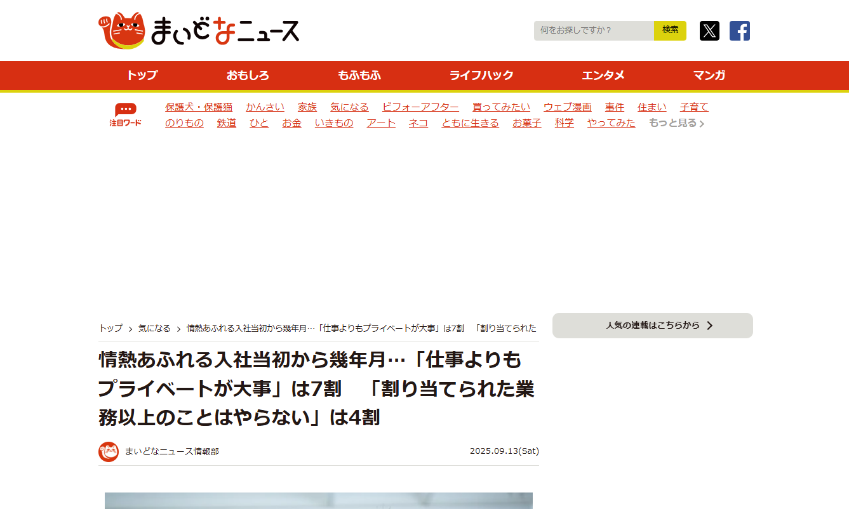The image size is (849, 509).
Task: Expand keywords with もっと見る
Action: (x=676, y=123)
